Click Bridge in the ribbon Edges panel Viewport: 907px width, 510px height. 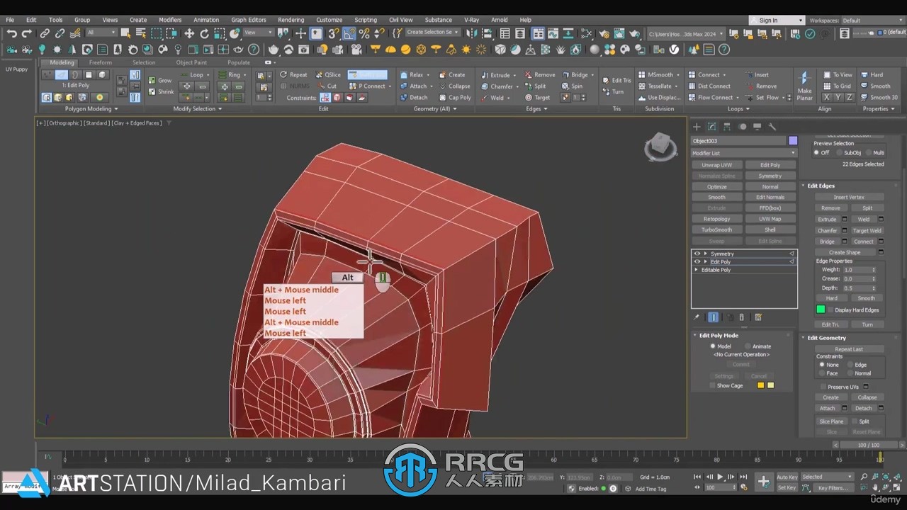(x=575, y=74)
